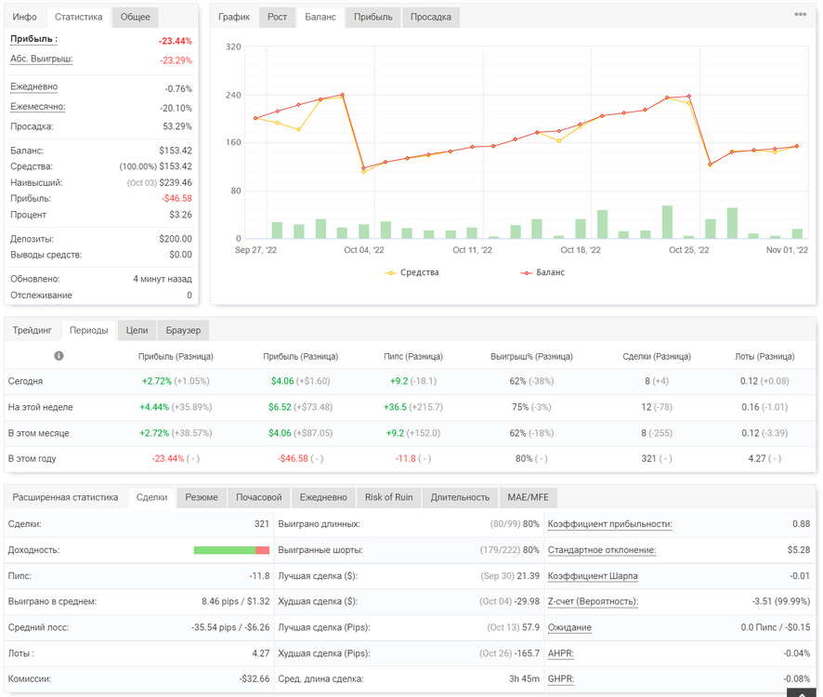The height and width of the screenshot is (697, 823).
Task: Toggle the Средства legend series
Action: 412,272
